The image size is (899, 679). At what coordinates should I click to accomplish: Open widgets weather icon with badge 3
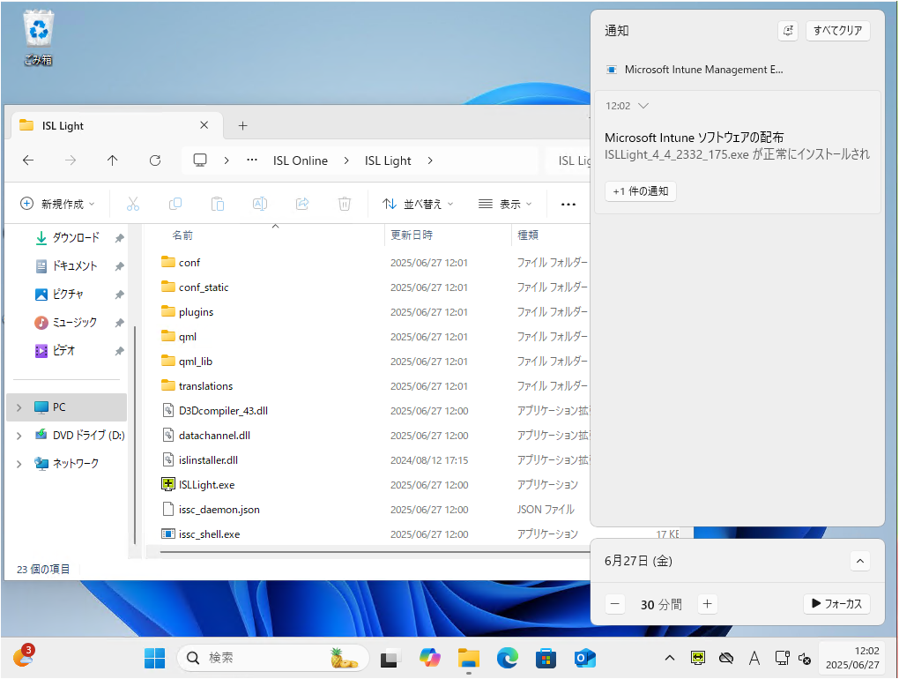[x=23, y=655]
